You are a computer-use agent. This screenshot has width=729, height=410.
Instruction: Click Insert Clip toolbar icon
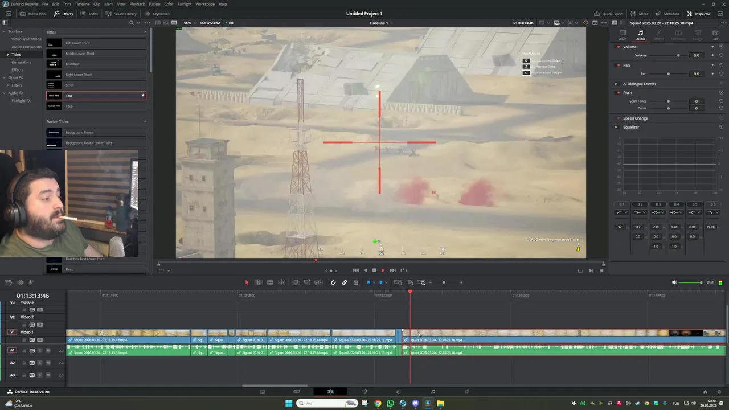(296, 282)
